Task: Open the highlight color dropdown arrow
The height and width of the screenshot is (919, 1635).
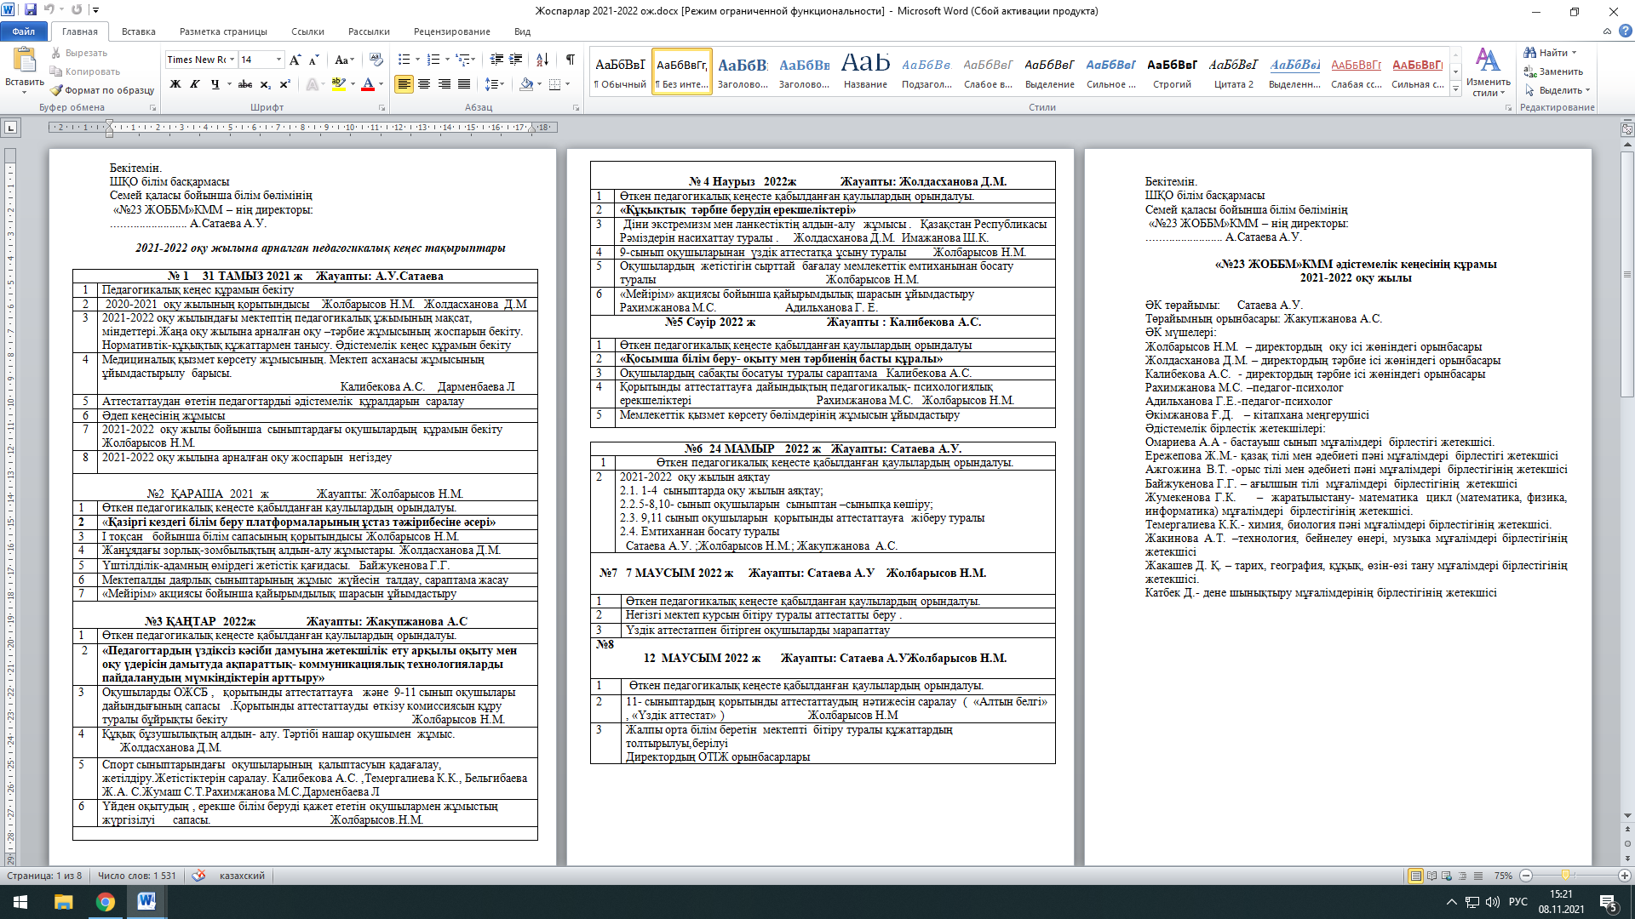Action: click(x=352, y=84)
